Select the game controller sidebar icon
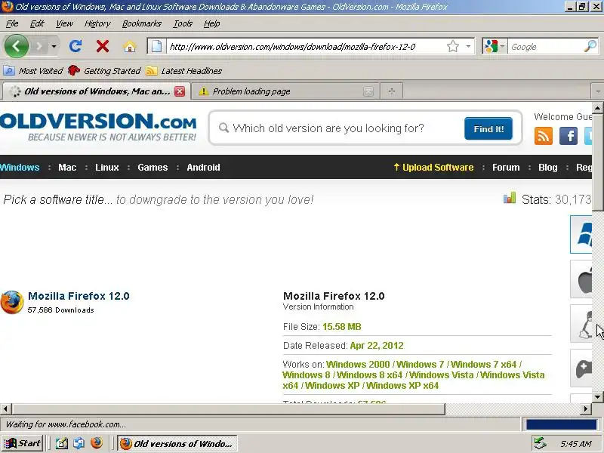 (x=581, y=368)
